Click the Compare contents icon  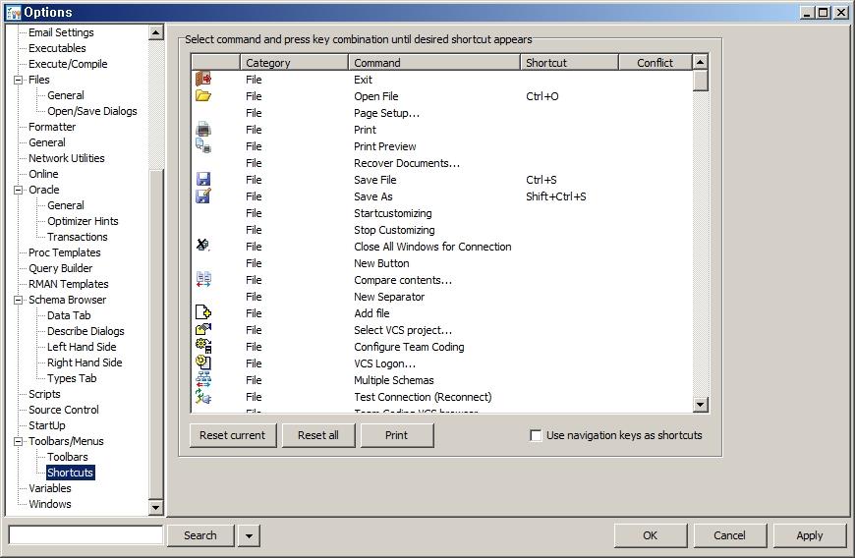click(x=203, y=280)
